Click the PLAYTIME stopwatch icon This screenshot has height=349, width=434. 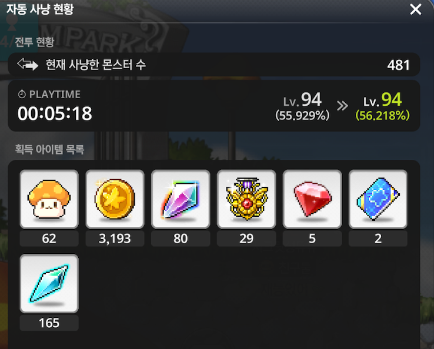point(22,95)
